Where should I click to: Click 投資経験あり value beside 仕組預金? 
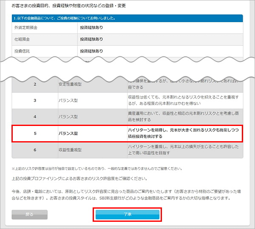pyautogui.click(x=91, y=39)
